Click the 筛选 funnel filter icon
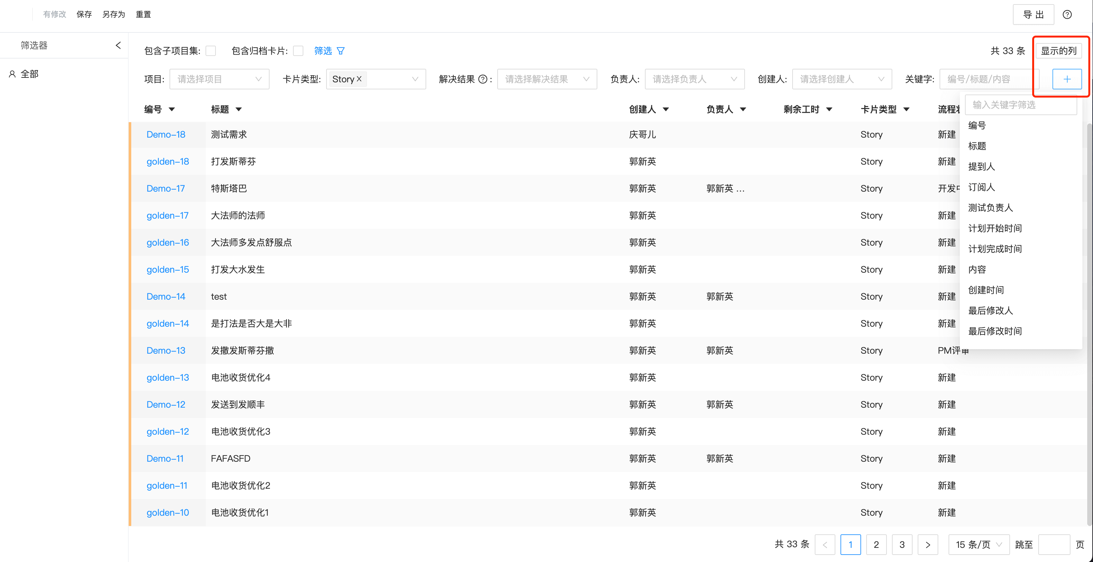 click(x=340, y=51)
